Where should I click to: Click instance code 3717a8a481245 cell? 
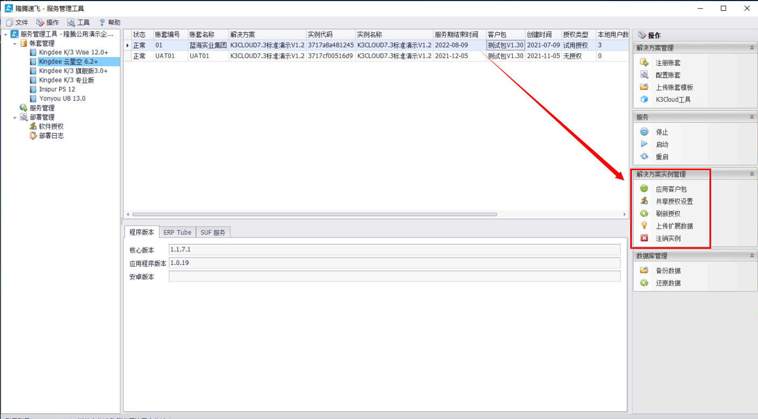(x=331, y=45)
